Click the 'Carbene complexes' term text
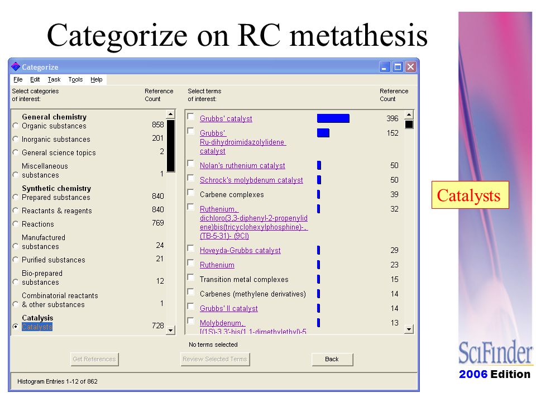This screenshot has height=402, width=536. tap(232, 194)
